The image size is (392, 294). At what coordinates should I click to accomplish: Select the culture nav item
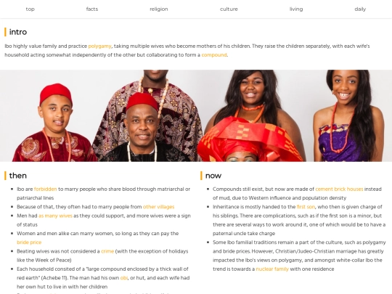(229, 9)
